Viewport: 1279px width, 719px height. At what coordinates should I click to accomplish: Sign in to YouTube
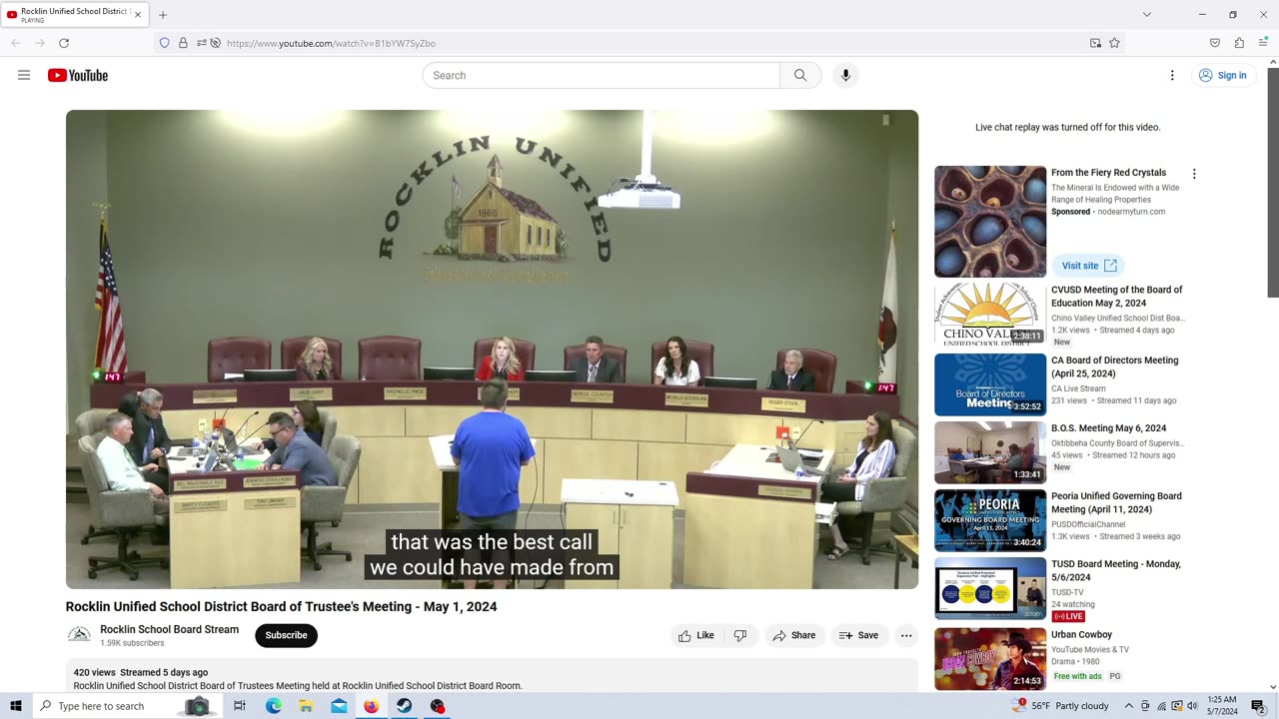(x=1223, y=75)
